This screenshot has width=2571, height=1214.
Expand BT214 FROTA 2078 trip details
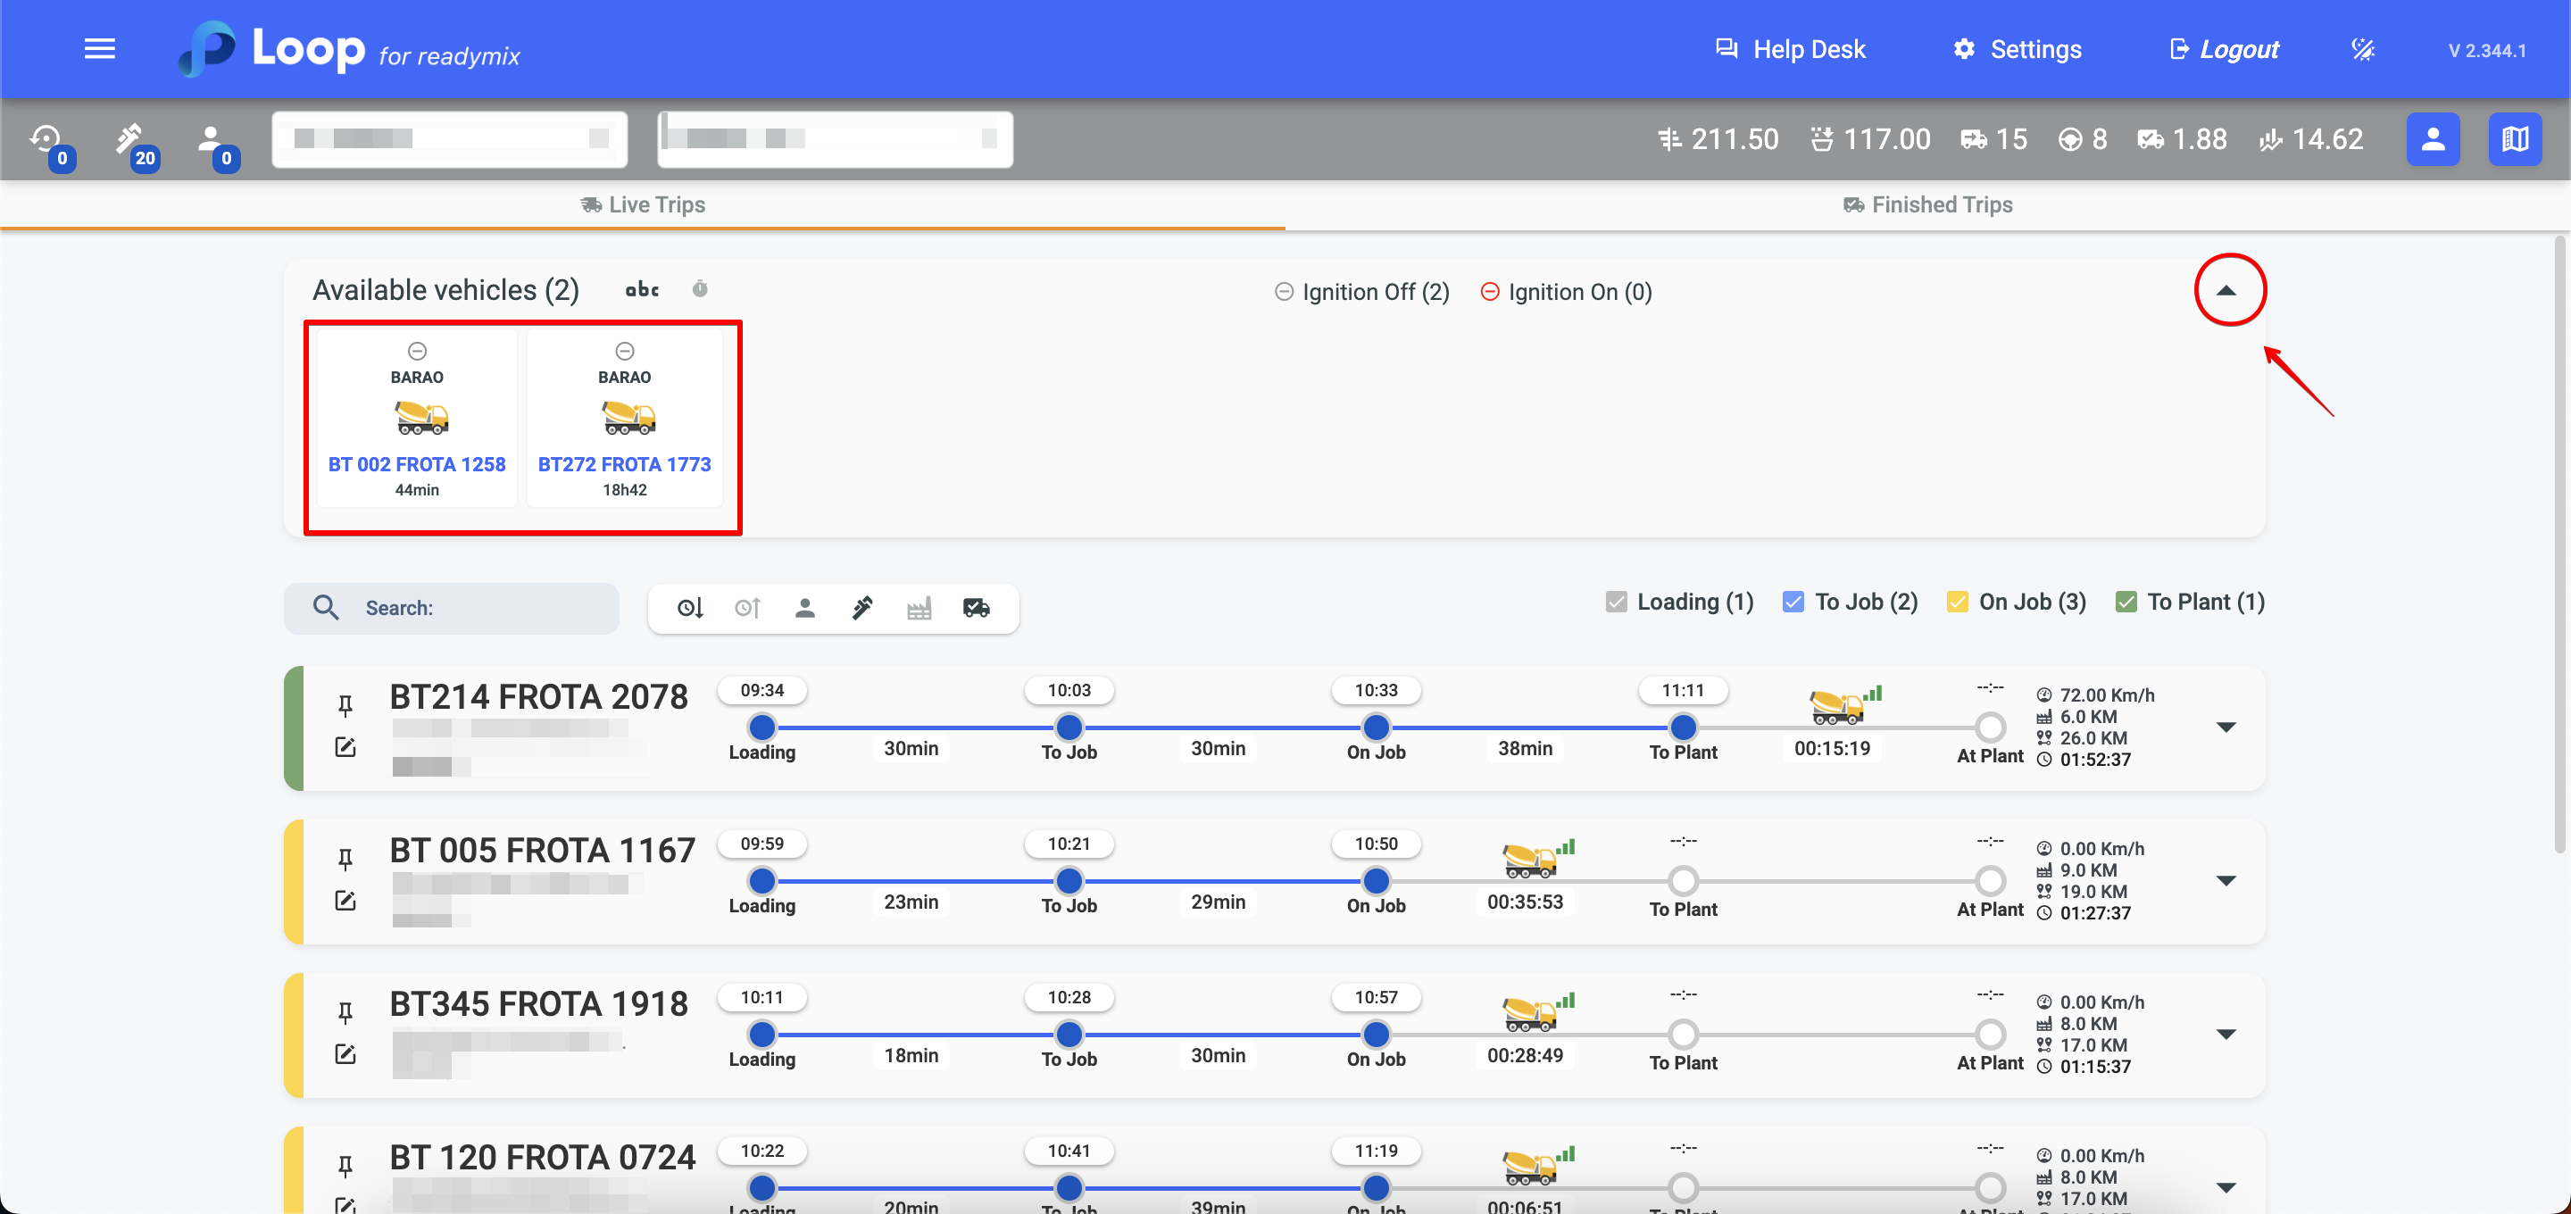(x=2226, y=727)
